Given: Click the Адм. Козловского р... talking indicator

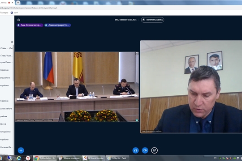Looking at the screenshot, I should click(30, 25).
